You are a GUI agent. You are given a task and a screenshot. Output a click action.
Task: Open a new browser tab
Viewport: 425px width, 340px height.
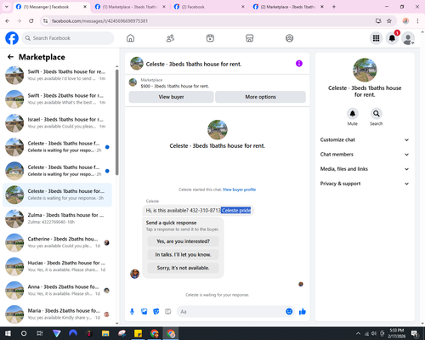334,7
